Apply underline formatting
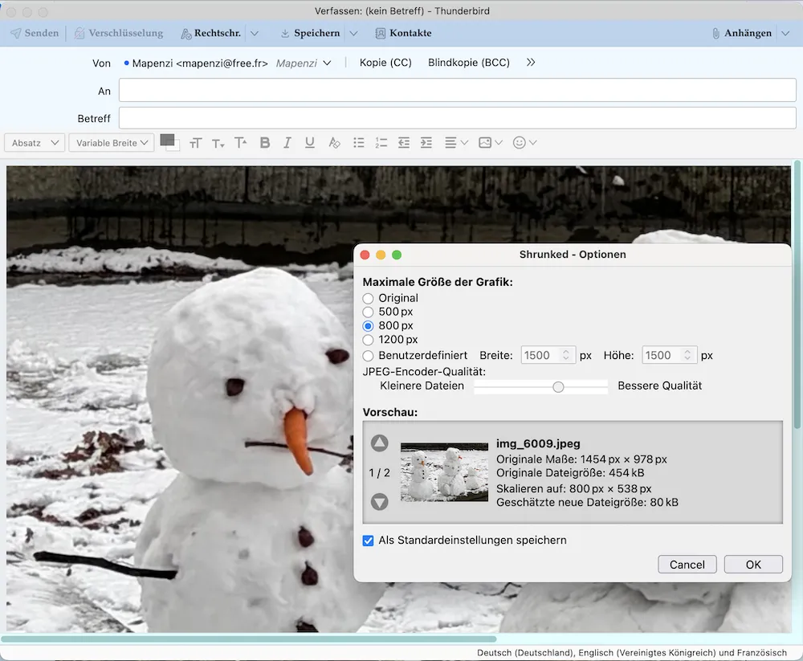 coord(310,142)
